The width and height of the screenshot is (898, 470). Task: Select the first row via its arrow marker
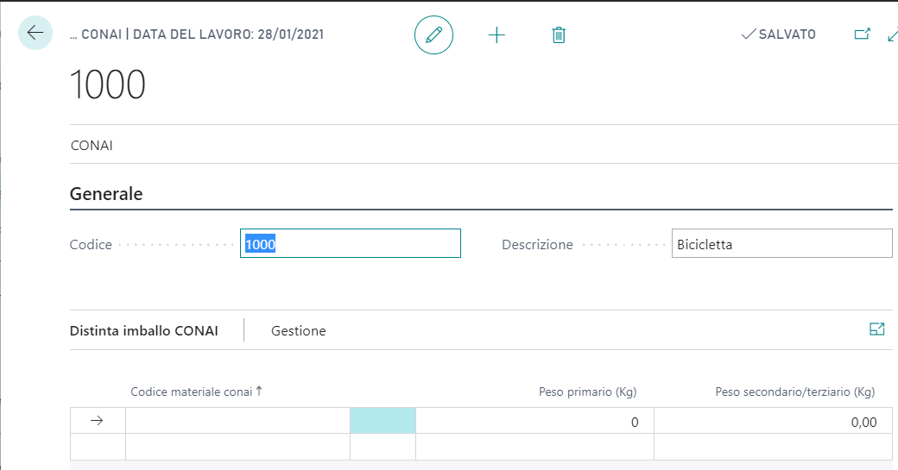[x=98, y=421]
